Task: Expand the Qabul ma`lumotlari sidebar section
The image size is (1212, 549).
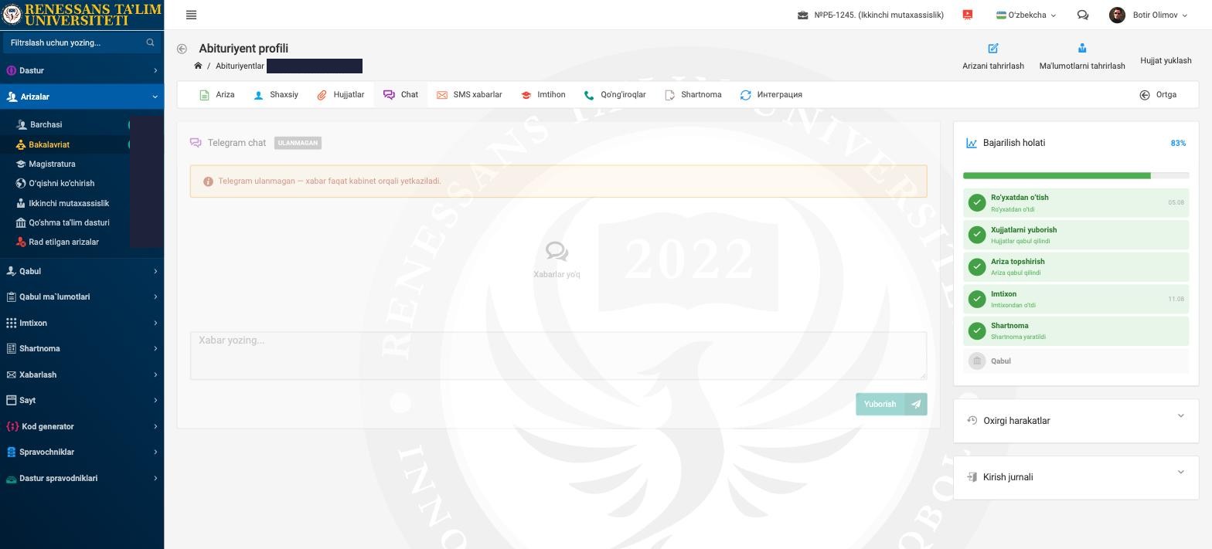Action: click(x=82, y=297)
